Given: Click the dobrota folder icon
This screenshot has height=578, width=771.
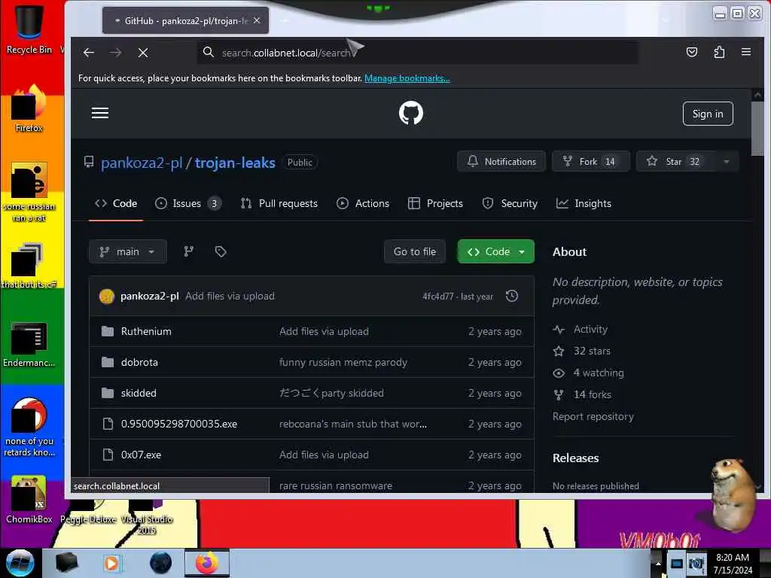Looking at the screenshot, I should 108,362.
